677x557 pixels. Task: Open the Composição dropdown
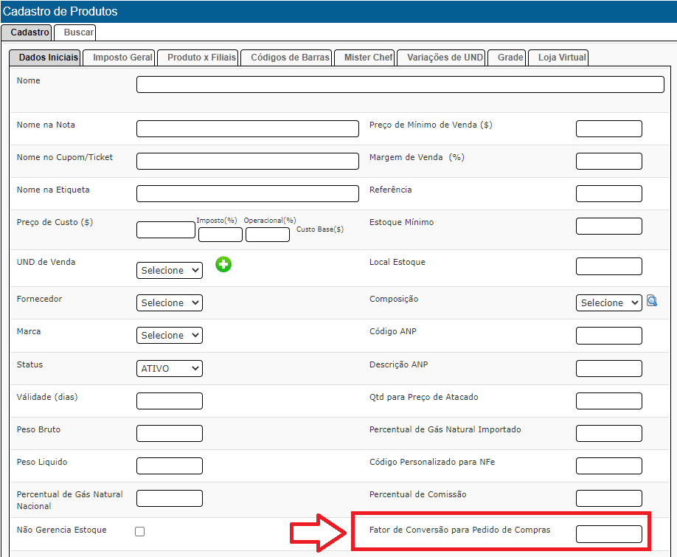tap(608, 303)
